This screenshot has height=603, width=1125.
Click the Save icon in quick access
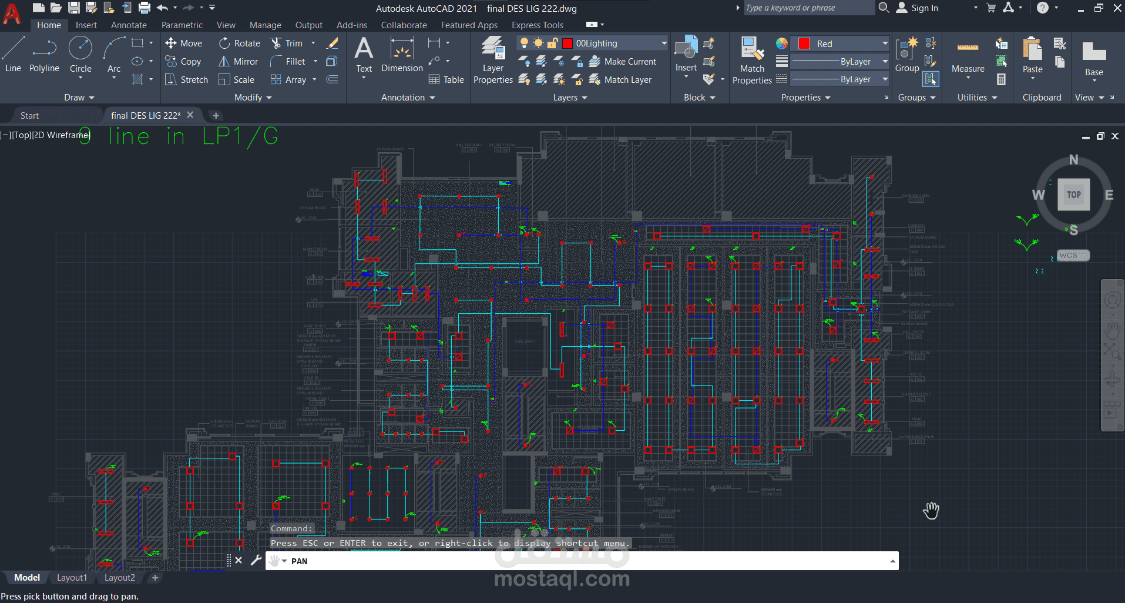click(73, 8)
